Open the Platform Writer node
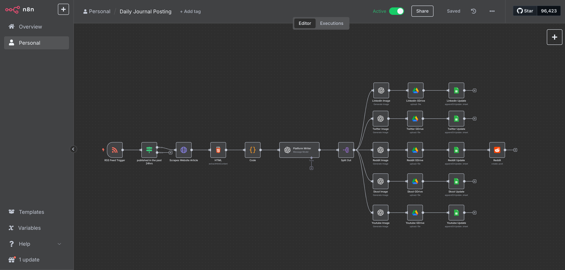Viewport: 565px width, 270px height. point(299,150)
